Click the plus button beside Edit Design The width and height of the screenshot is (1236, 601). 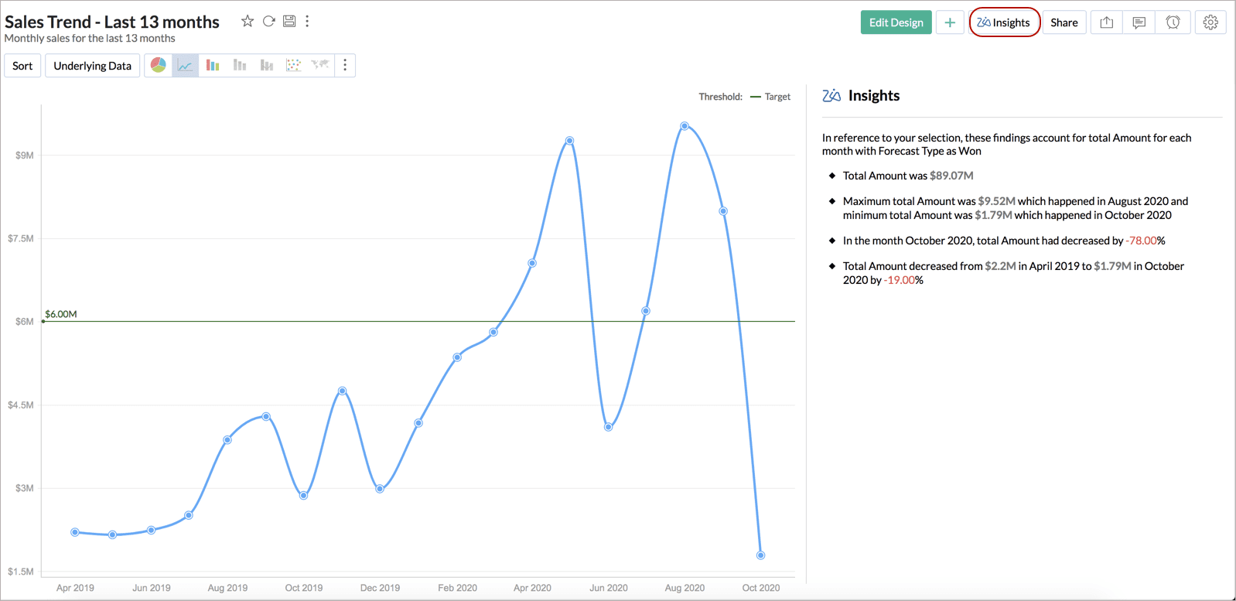coord(950,22)
